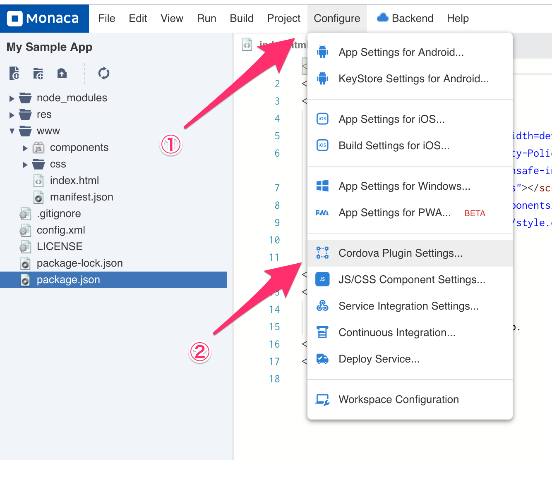Select package.json in file tree
Image resolution: width=552 pixels, height=477 pixels.
[113, 280]
